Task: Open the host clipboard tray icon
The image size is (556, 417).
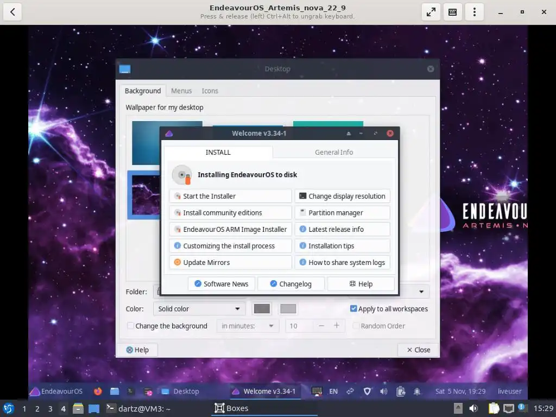Action: point(494,409)
